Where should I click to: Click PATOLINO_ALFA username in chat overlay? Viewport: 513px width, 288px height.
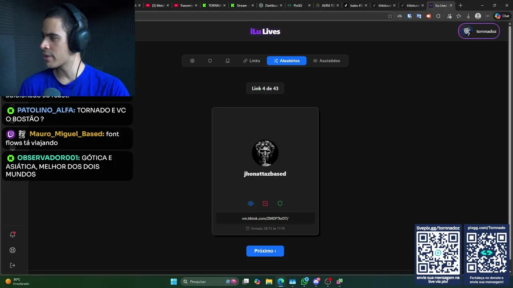click(x=46, y=110)
